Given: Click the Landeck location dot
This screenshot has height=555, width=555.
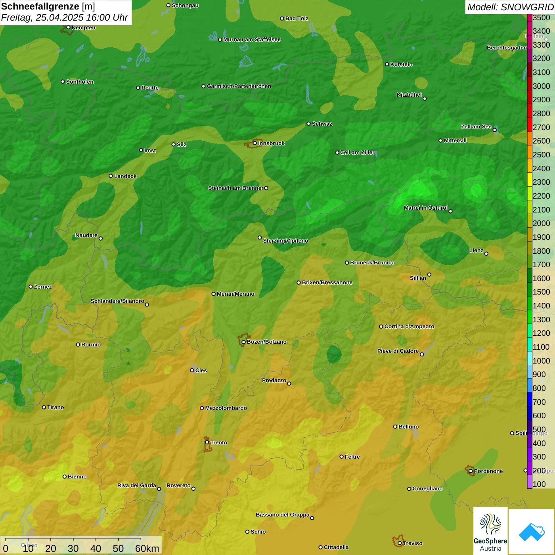Looking at the screenshot, I should pyautogui.click(x=111, y=176).
